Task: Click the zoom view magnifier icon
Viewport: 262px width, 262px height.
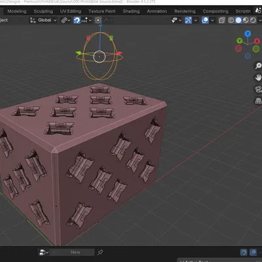Action: coord(258,65)
